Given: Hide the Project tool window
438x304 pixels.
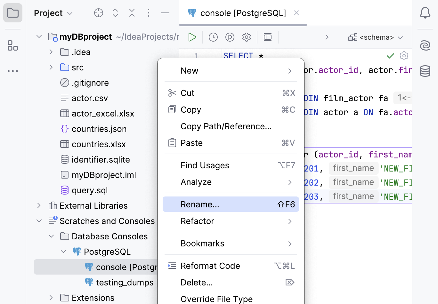Looking at the screenshot, I should pyautogui.click(x=165, y=13).
